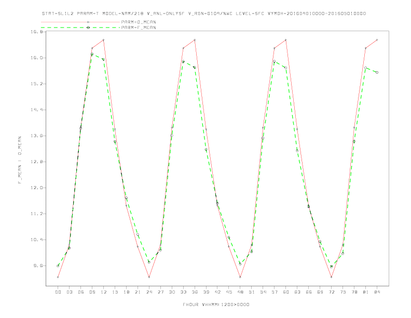This screenshot has height=318, width=411.
Task: Select the PARM=O_MEAN legend label
Action: coord(139,22)
